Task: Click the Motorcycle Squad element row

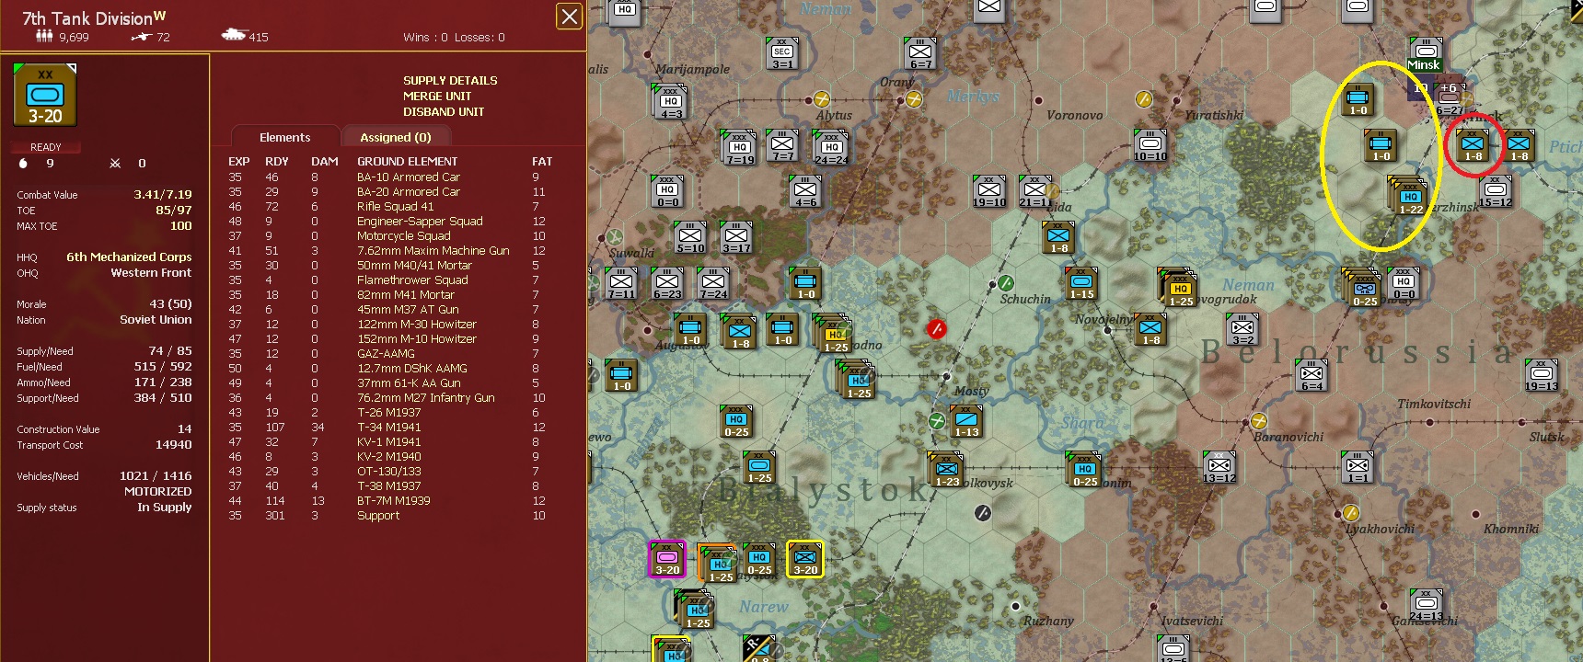Action: click(x=391, y=236)
